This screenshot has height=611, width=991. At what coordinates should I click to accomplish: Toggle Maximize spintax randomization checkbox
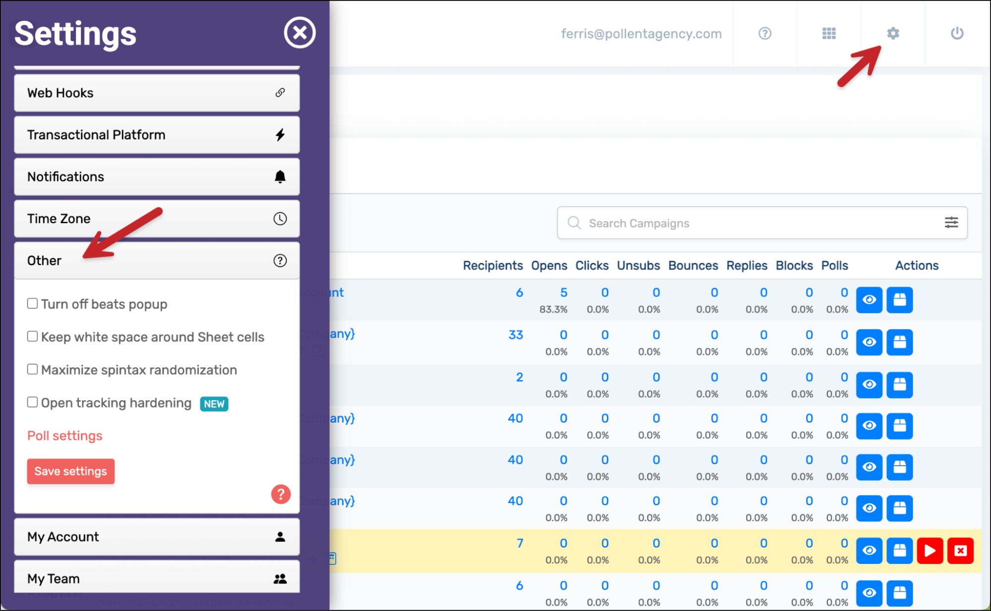coord(33,369)
